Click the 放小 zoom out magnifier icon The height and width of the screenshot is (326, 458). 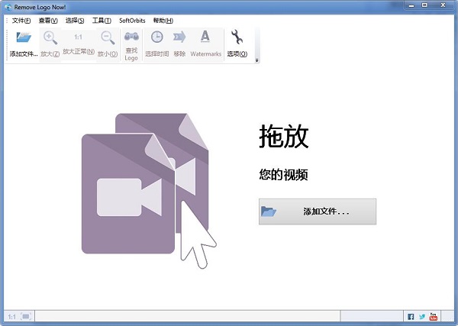(108, 37)
